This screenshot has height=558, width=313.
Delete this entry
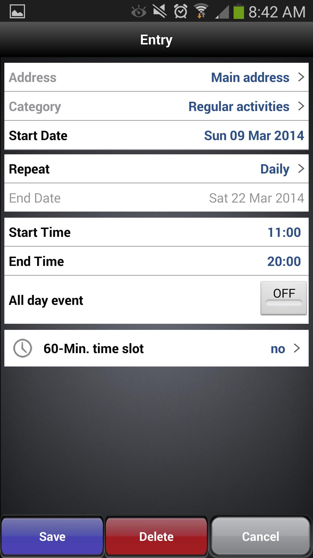(x=156, y=536)
